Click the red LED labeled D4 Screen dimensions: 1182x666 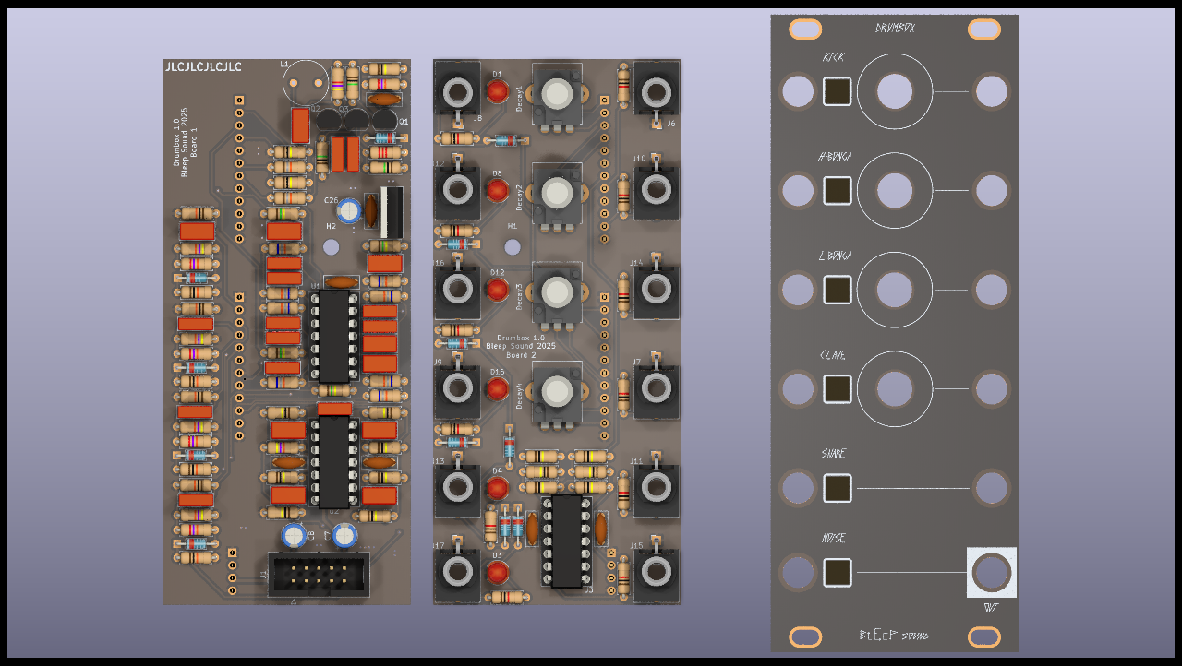[x=497, y=488]
